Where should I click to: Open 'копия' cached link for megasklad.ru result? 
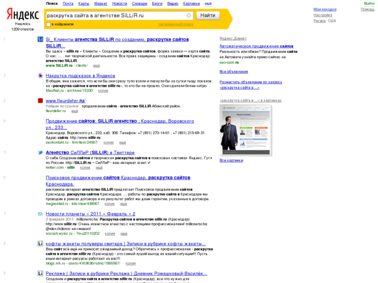(x=110, y=204)
